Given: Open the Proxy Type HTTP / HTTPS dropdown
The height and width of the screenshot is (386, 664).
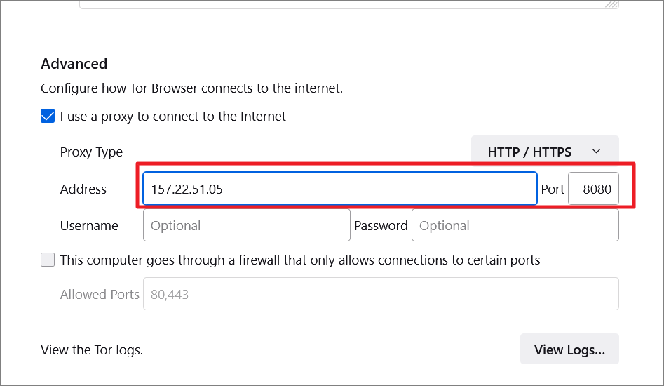Looking at the screenshot, I should [545, 152].
